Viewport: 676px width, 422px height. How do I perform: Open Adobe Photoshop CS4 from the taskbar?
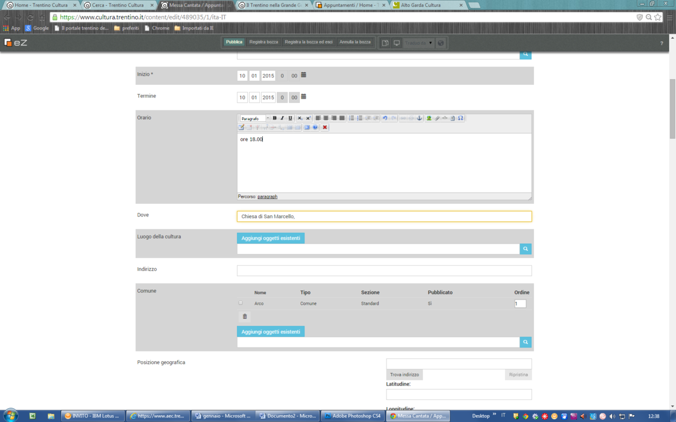click(x=352, y=416)
